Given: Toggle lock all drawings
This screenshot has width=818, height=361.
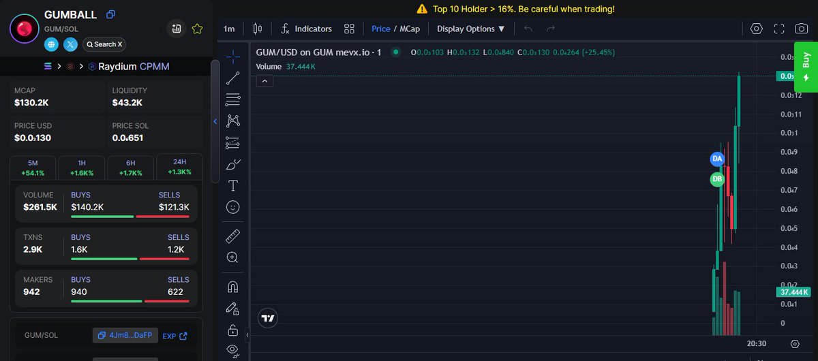Looking at the screenshot, I should [x=233, y=330].
